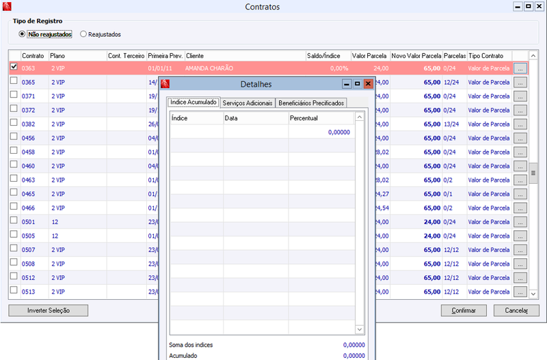Select the Reajustados radio button
Viewport: 547px width, 360px height.
[x=83, y=34]
